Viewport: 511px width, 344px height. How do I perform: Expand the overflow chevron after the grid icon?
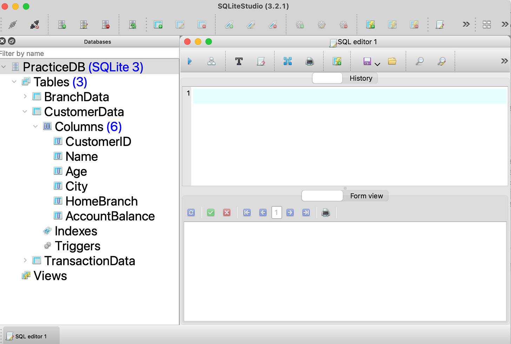click(x=505, y=24)
